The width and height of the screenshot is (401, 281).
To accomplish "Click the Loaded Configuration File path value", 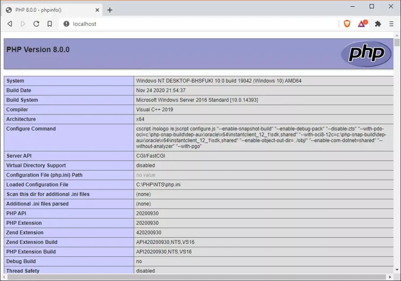I will coord(158,185).
